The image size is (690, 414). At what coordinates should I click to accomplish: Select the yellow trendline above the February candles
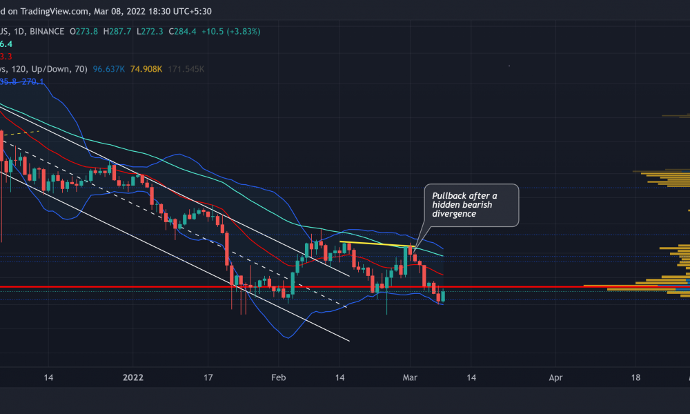pos(377,244)
